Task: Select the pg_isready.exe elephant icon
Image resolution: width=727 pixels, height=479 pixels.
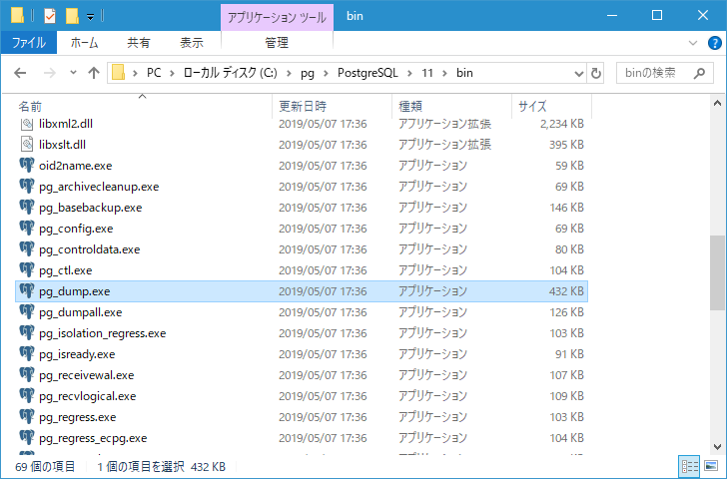Action: pos(27,354)
